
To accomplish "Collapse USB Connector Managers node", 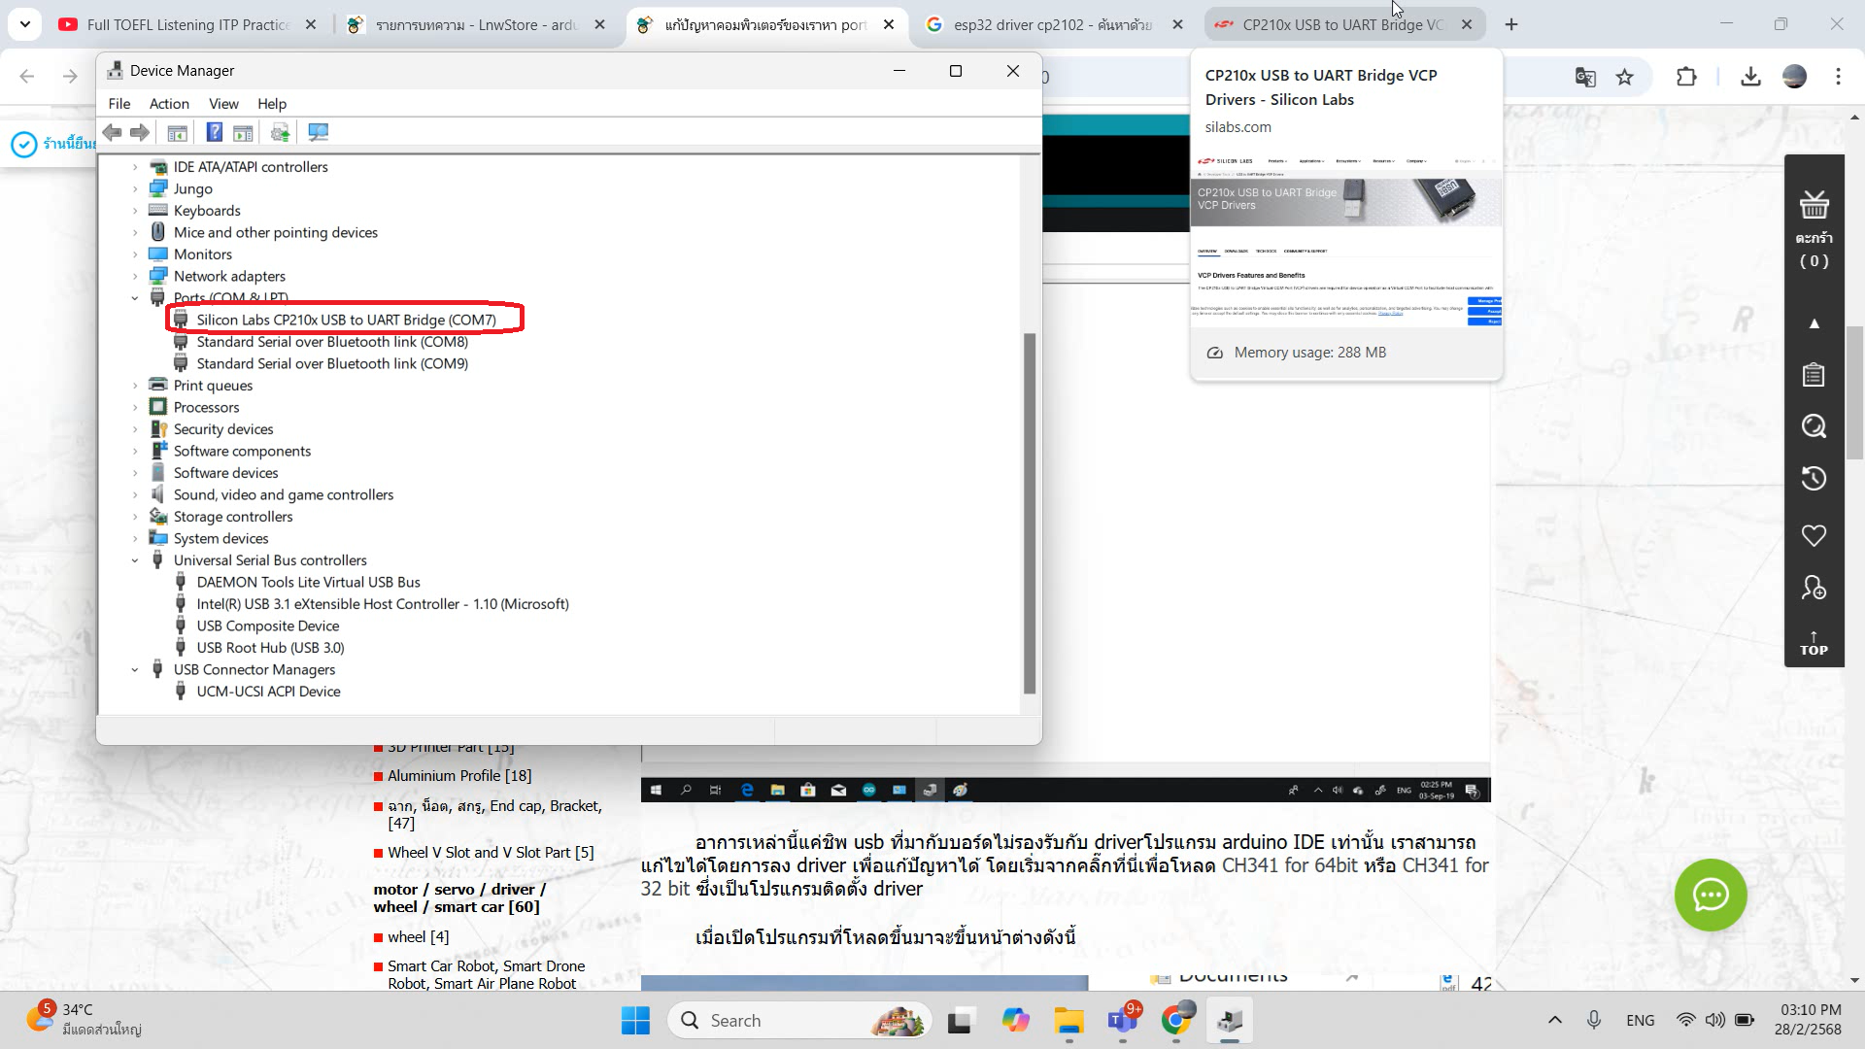I will 135,669.
